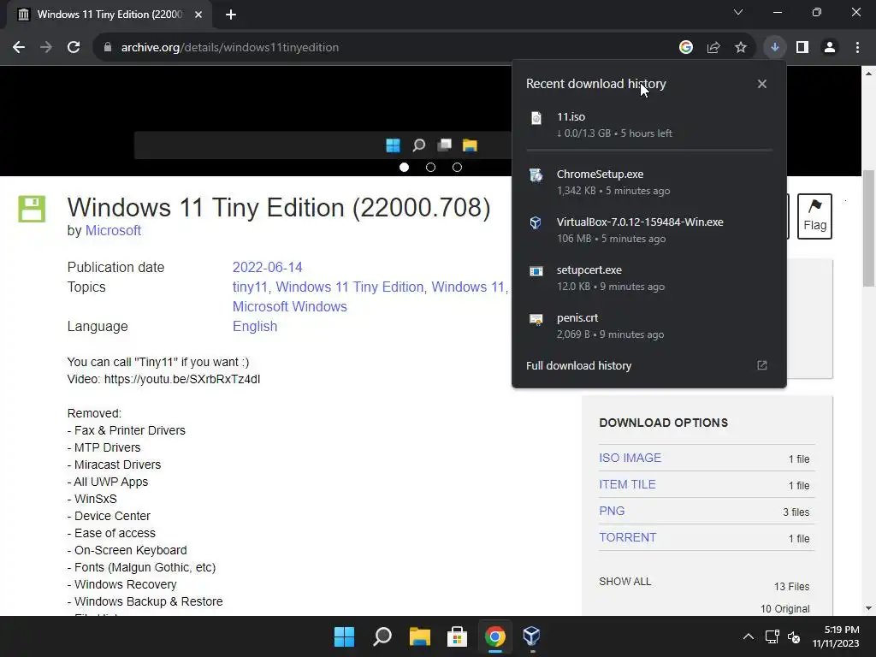Open the tab search dropdown chevron

pyautogui.click(x=738, y=12)
